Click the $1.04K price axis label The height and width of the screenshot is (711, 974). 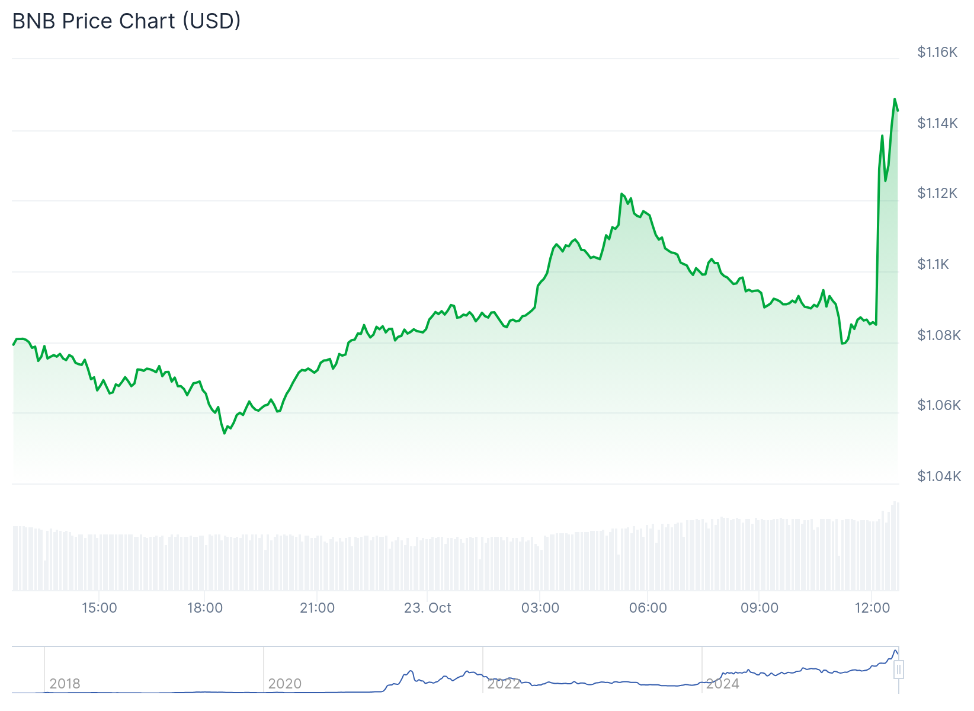[939, 476]
